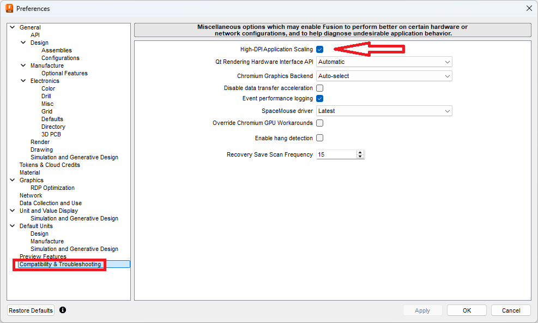538x323 pixels.
Task: Increase Recovery Save Scan Frequency with up arrow
Action: pos(360,152)
